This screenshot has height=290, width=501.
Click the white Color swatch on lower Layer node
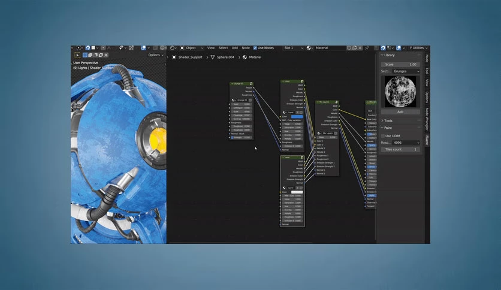coord(297,192)
